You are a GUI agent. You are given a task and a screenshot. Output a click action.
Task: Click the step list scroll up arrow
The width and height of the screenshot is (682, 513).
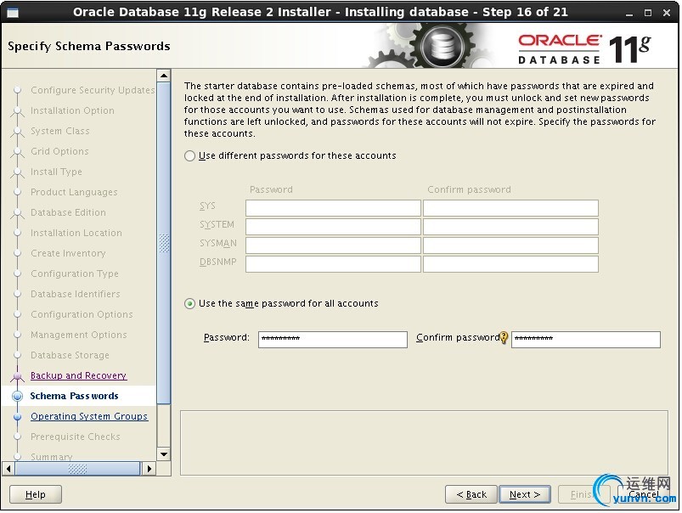tap(164, 76)
